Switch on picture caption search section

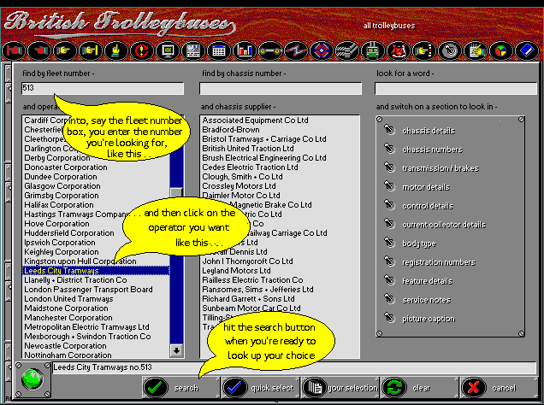(390, 319)
